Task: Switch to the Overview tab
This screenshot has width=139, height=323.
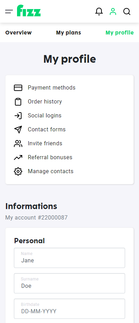Action: (18, 32)
